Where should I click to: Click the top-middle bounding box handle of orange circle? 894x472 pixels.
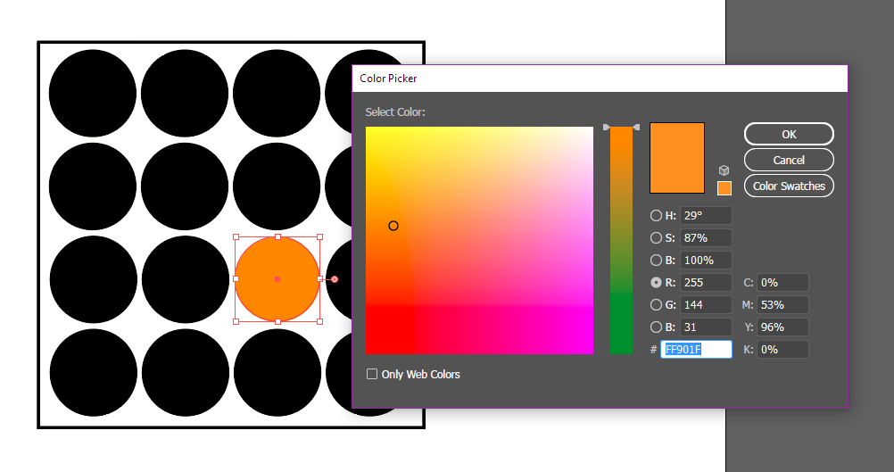tap(277, 237)
